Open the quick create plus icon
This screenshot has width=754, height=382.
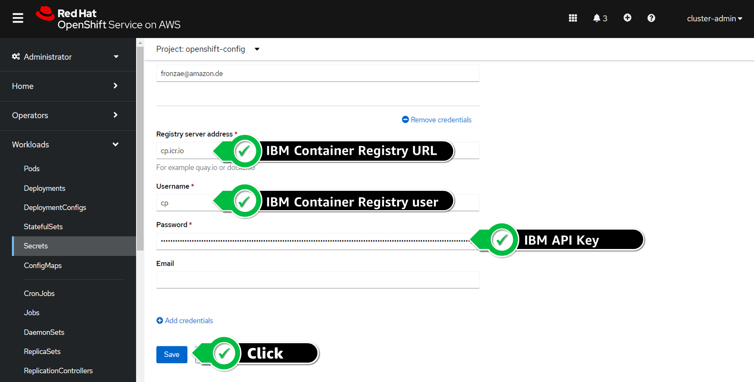[627, 18]
